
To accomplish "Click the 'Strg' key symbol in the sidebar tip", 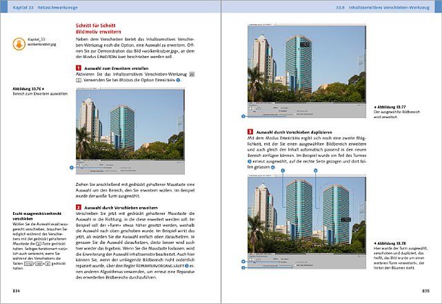I will tap(29, 264).
